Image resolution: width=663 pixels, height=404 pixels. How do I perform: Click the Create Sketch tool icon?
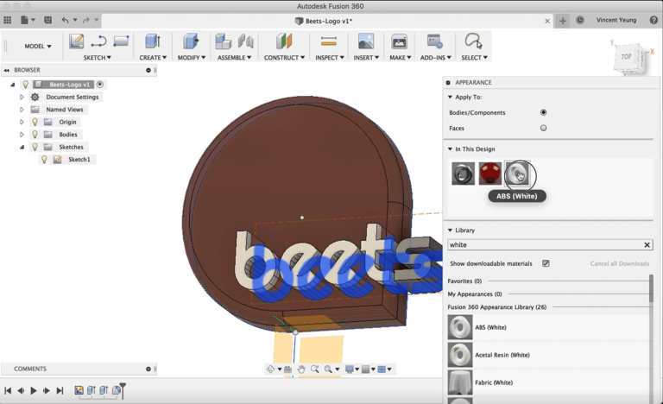77,41
